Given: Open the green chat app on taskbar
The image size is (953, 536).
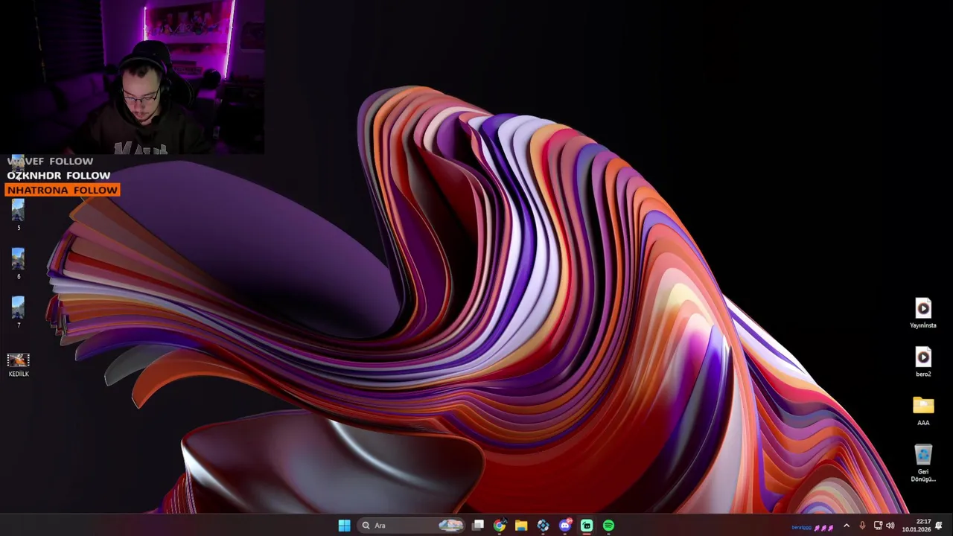Looking at the screenshot, I should (x=587, y=526).
